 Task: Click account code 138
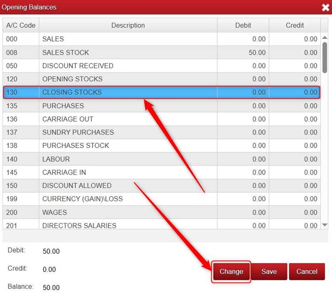pyautogui.click(x=11, y=145)
